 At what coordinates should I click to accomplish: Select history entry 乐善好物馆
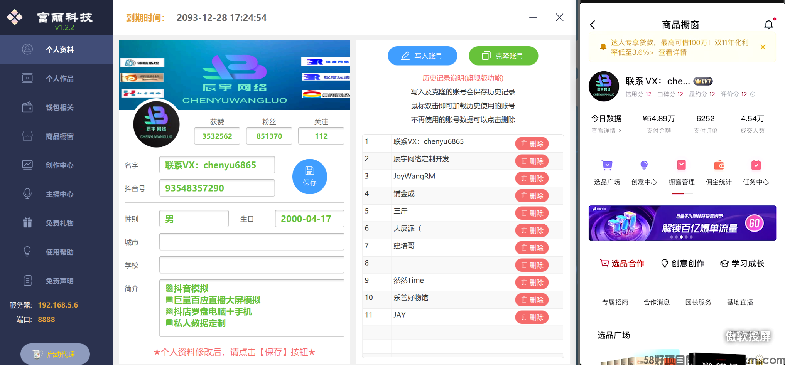411,298
